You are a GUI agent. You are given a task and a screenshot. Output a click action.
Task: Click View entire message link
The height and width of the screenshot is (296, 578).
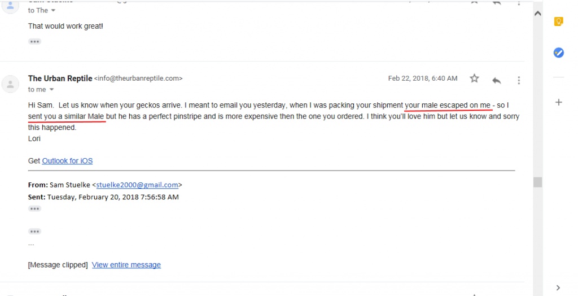tap(126, 264)
